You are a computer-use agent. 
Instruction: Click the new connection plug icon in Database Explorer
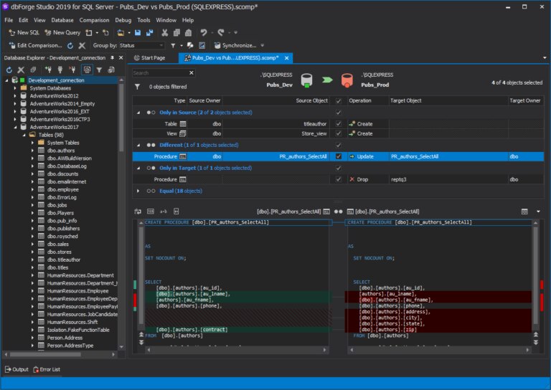(x=48, y=70)
